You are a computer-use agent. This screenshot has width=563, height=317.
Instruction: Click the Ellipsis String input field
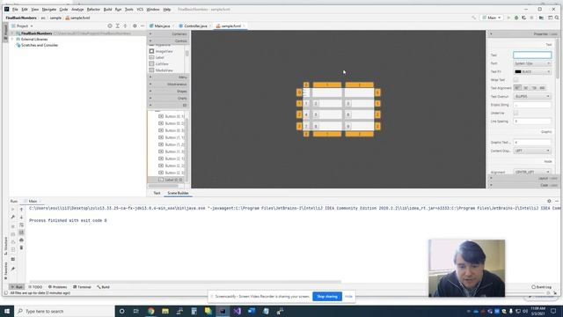pyautogui.click(x=532, y=105)
